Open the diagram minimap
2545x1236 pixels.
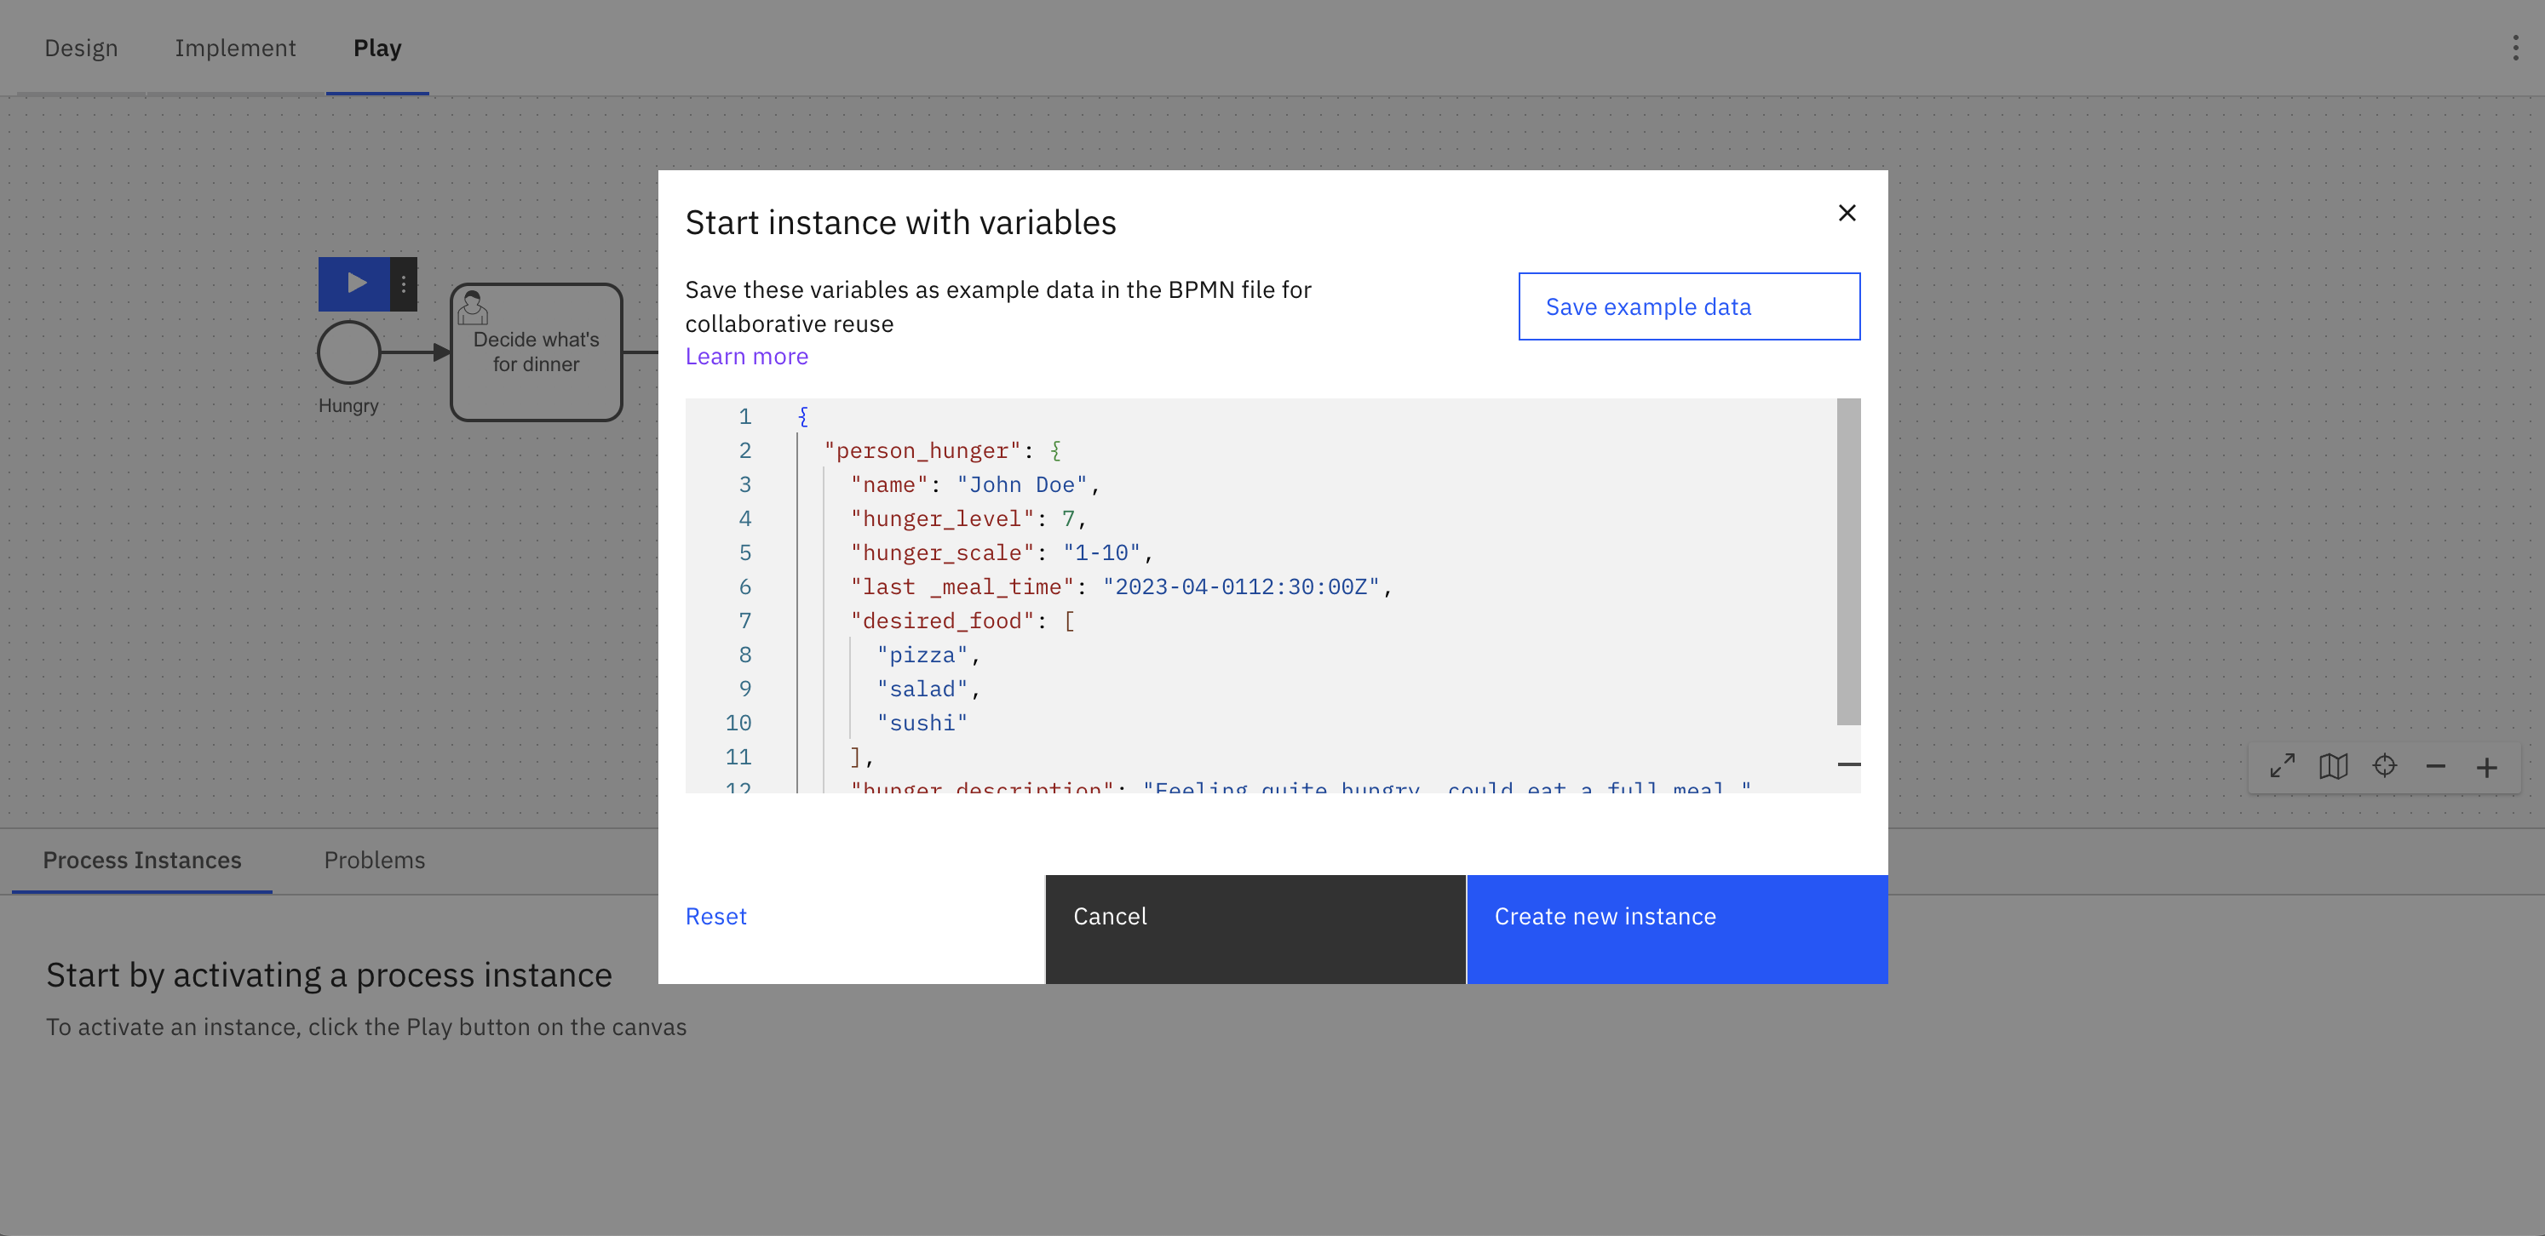point(2334,766)
